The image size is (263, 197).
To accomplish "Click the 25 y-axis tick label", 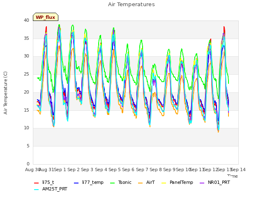I will point(26,74).
